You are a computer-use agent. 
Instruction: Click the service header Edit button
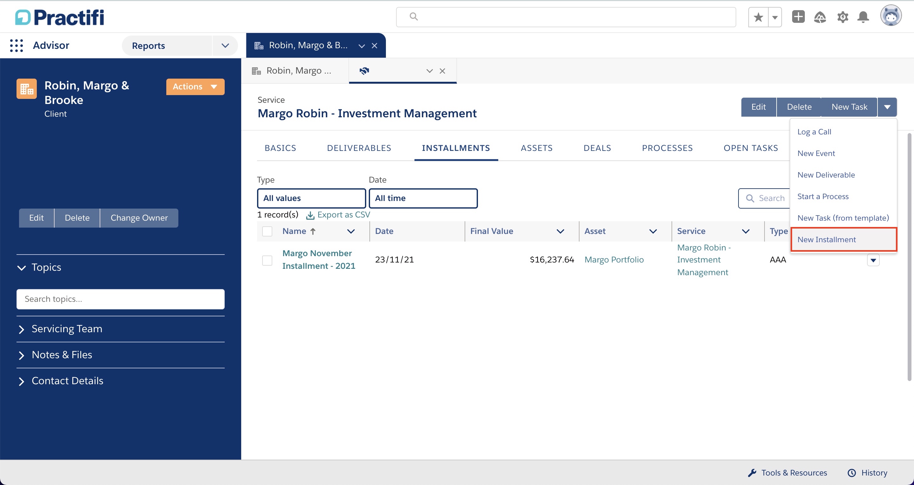[x=758, y=107]
